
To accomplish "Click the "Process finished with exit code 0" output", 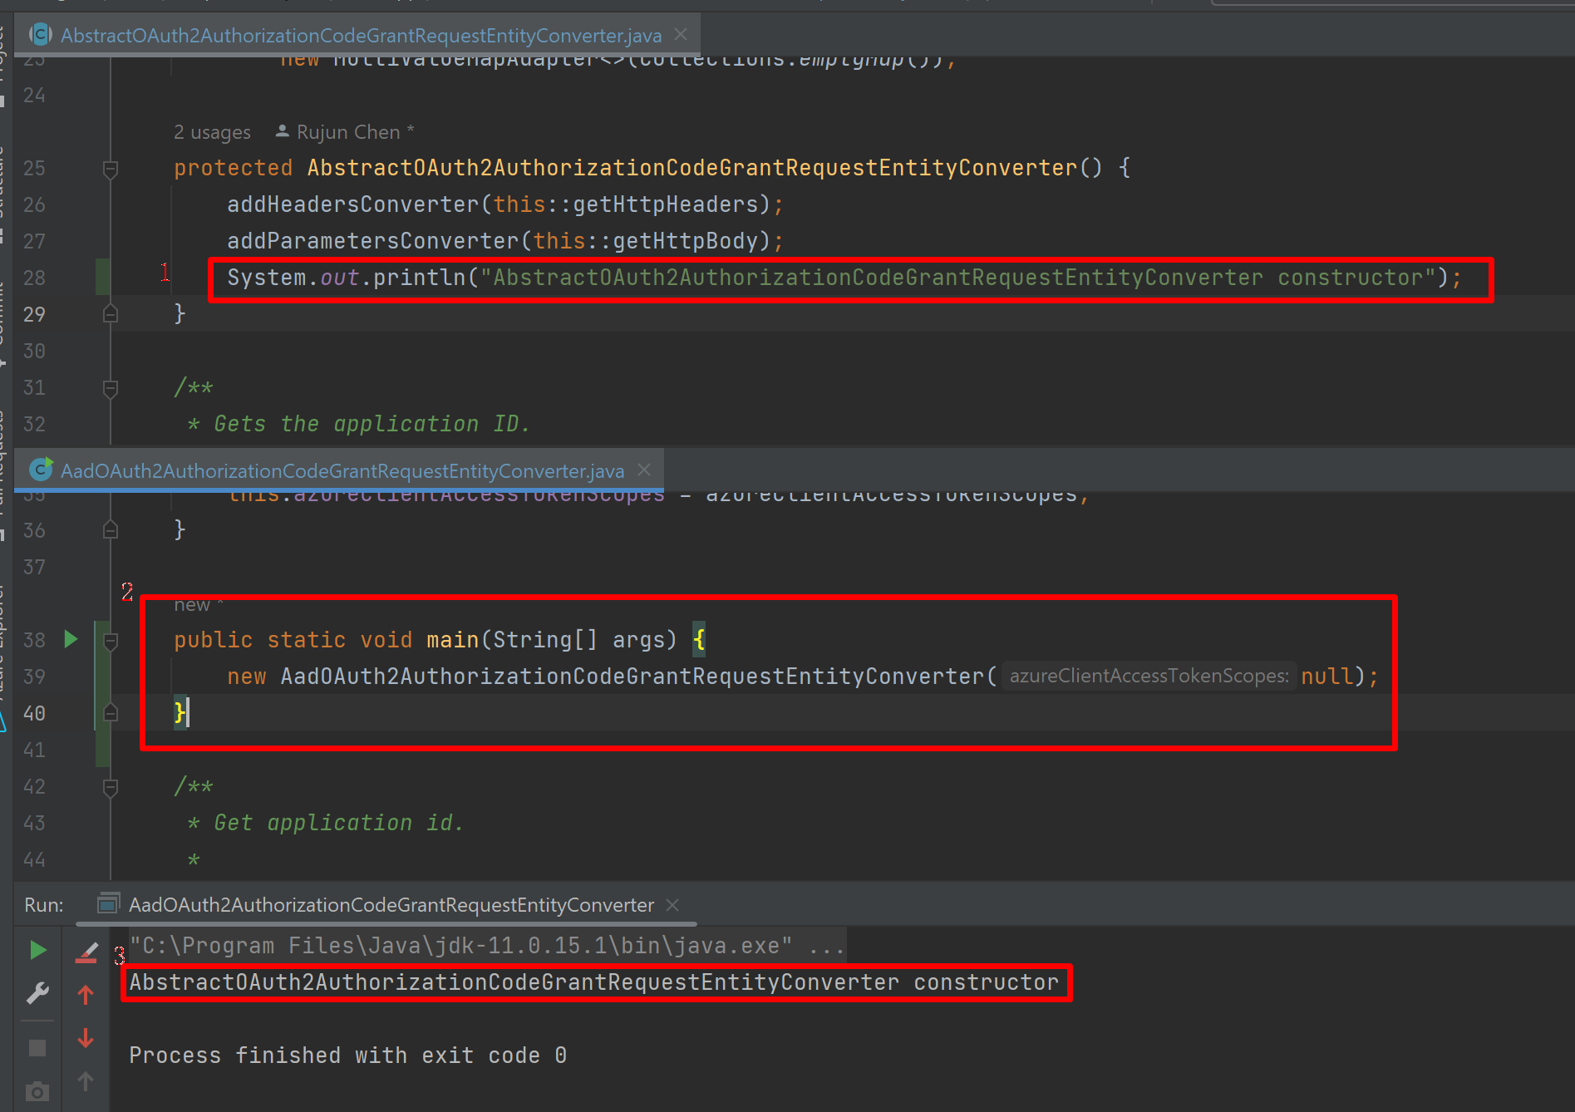I will [348, 1055].
